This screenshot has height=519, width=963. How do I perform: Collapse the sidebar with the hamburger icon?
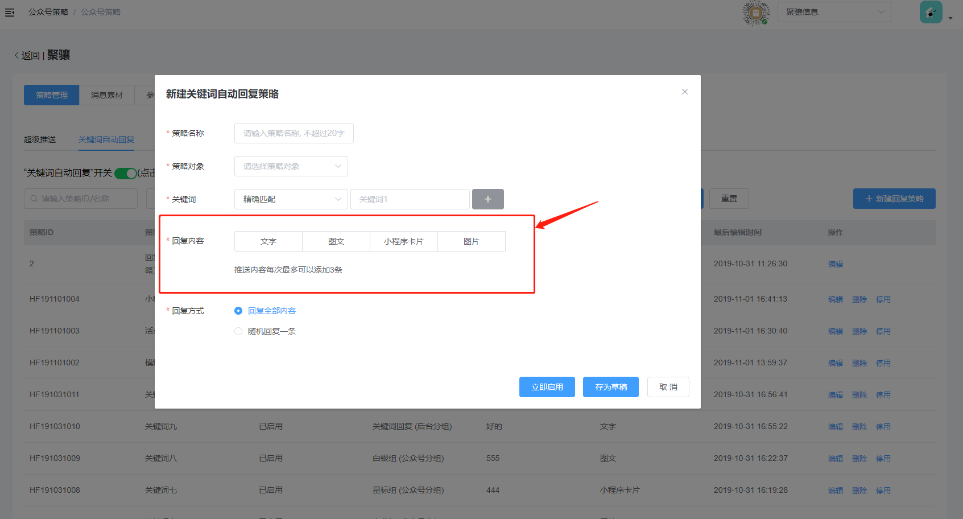[x=10, y=12]
